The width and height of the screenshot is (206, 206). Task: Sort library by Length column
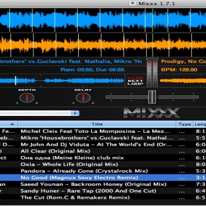click(x=200, y=124)
